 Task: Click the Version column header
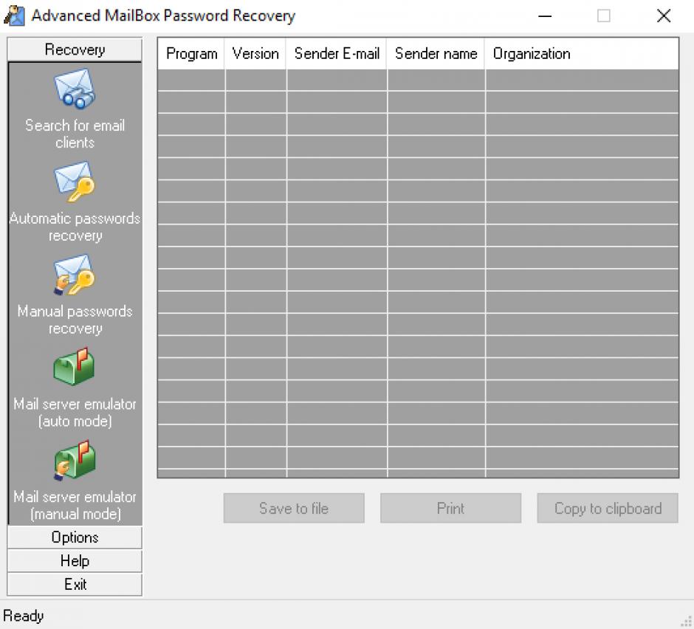point(255,54)
